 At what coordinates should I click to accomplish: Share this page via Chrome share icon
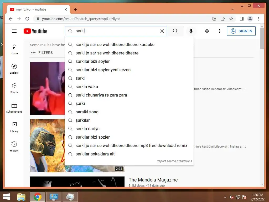[x=223, y=19]
